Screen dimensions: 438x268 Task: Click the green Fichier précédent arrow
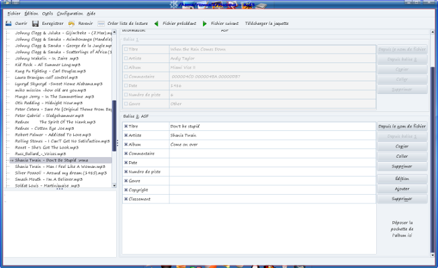pos(156,24)
